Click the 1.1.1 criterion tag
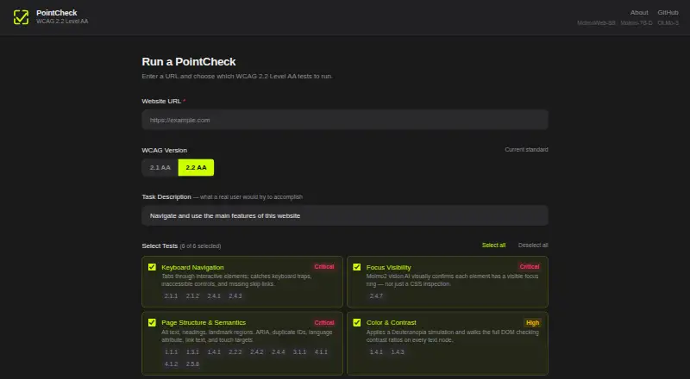 coord(171,351)
